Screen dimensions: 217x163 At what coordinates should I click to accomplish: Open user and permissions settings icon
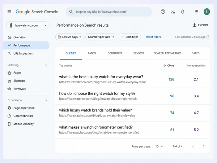tap(173, 12)
